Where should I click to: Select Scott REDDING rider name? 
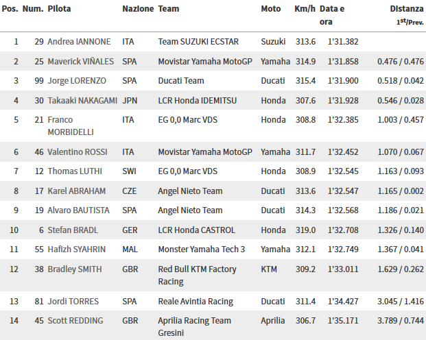pos(75,321)
